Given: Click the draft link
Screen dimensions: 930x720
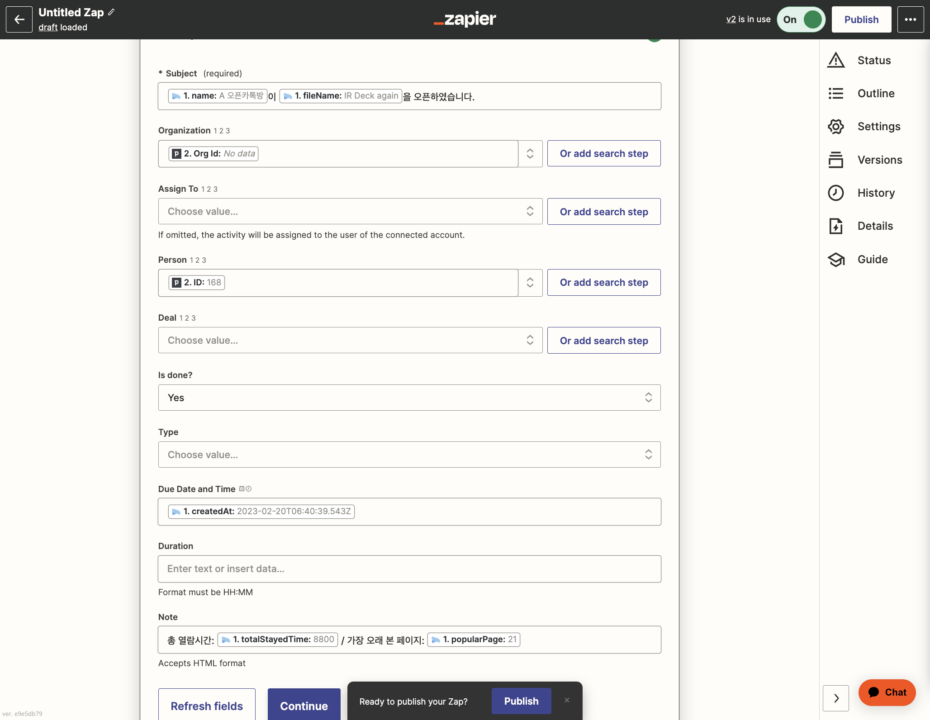Looking at the screenshot, I should pyautogui.click(x=48, y=27).
